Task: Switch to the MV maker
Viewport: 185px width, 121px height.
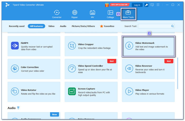Action: point(92,14)
